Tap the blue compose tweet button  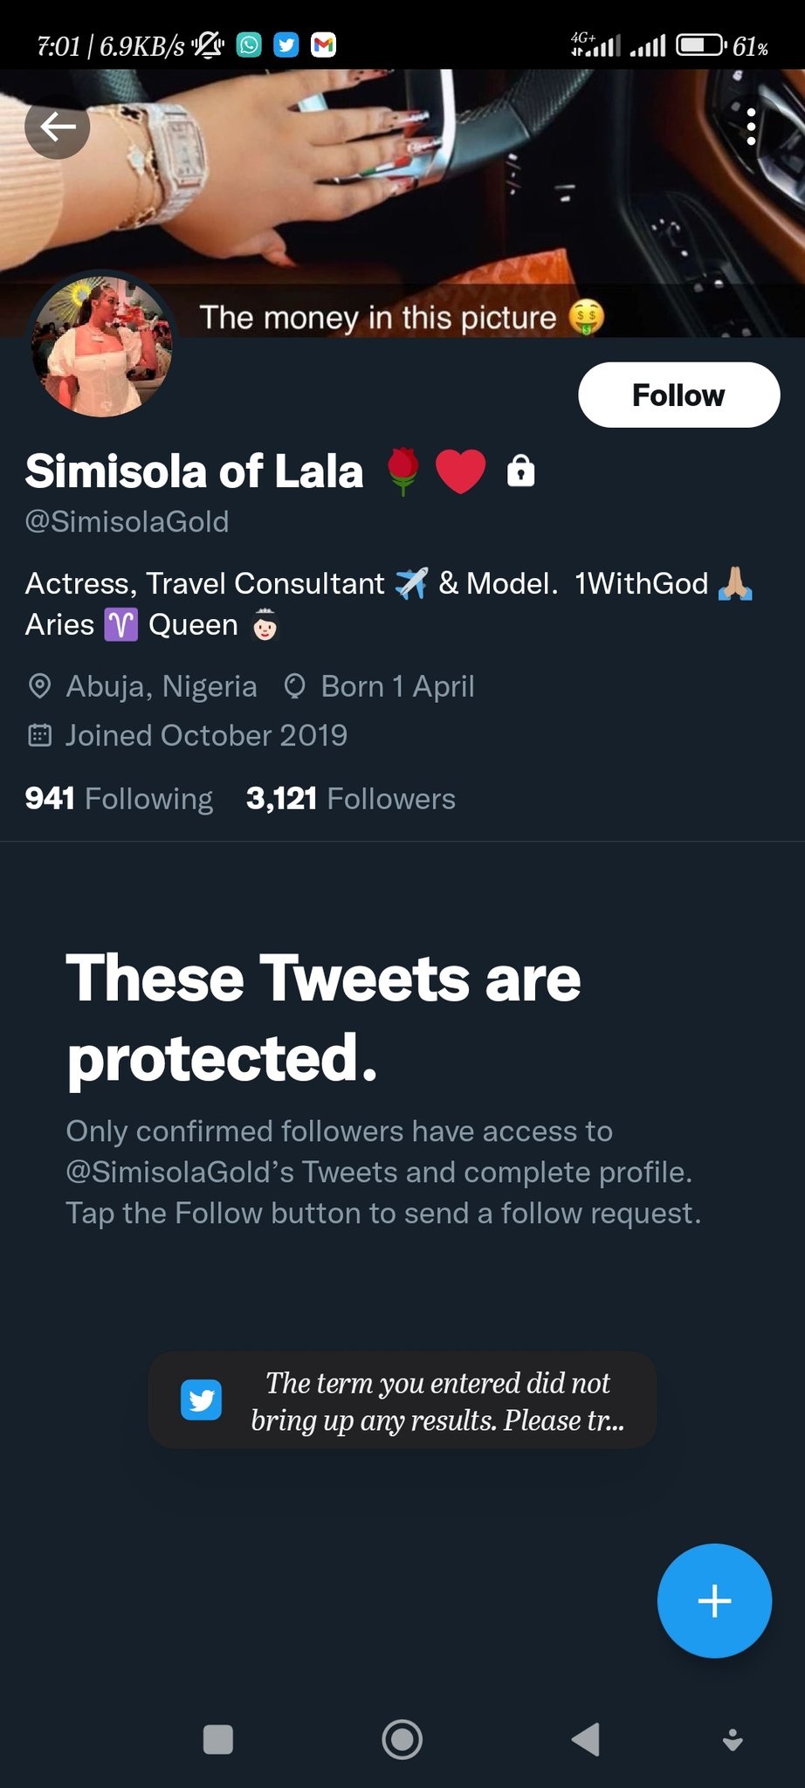point(713,1600)
